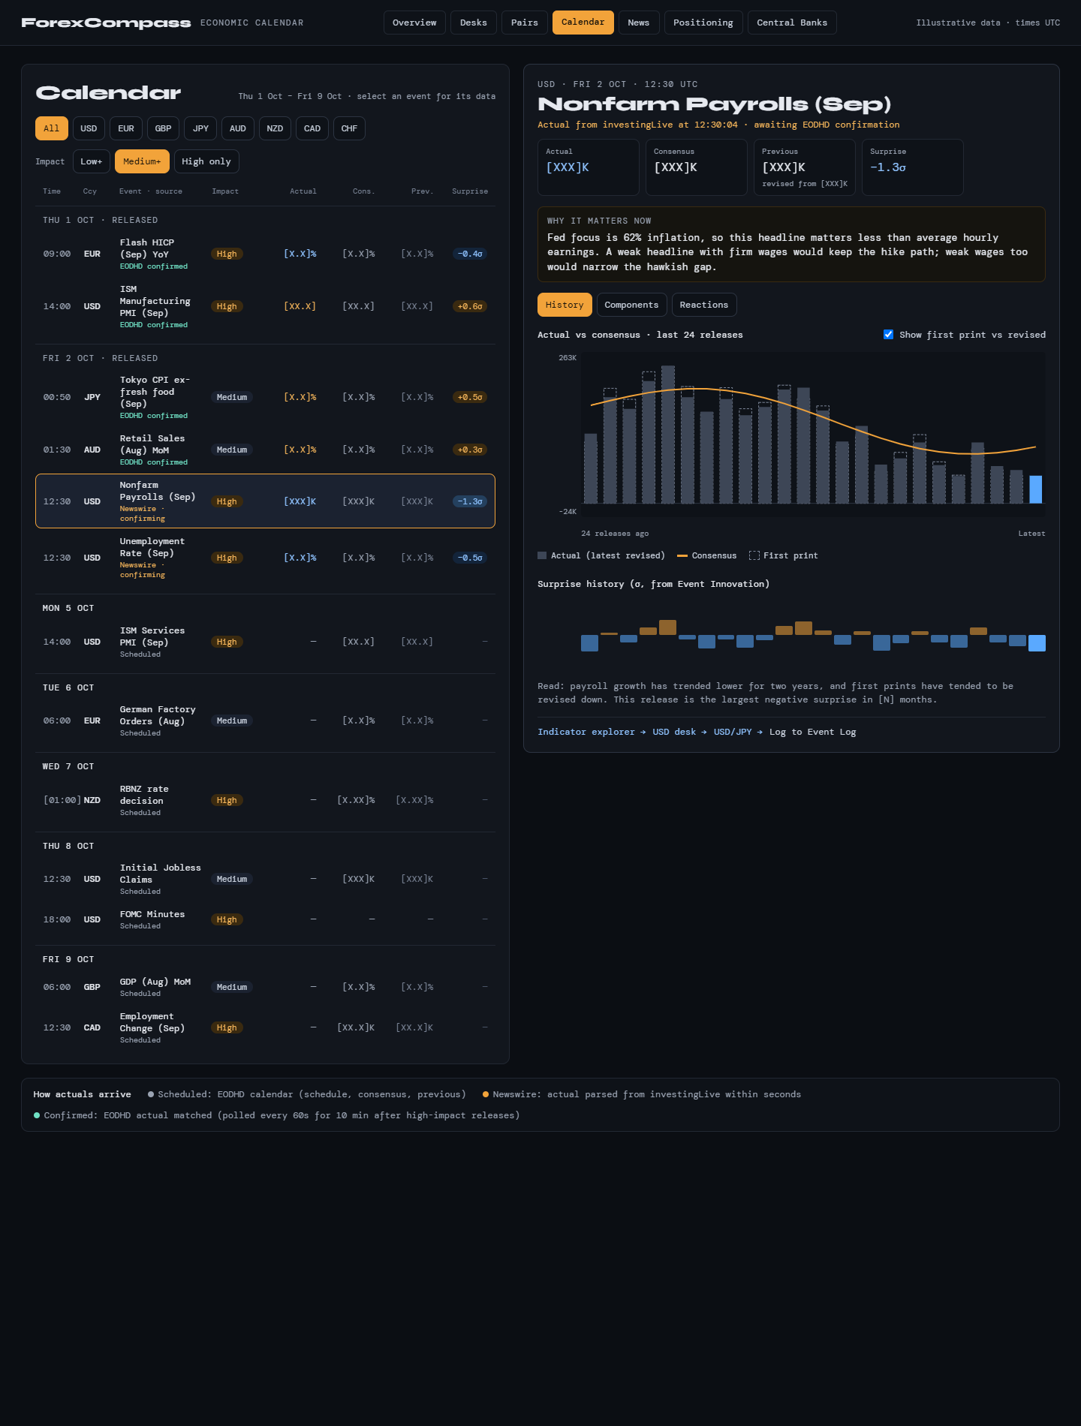Click the latest blue bar in history chart
Viewport: 1081px width, 1426px height.
[x=1035, y=489]
